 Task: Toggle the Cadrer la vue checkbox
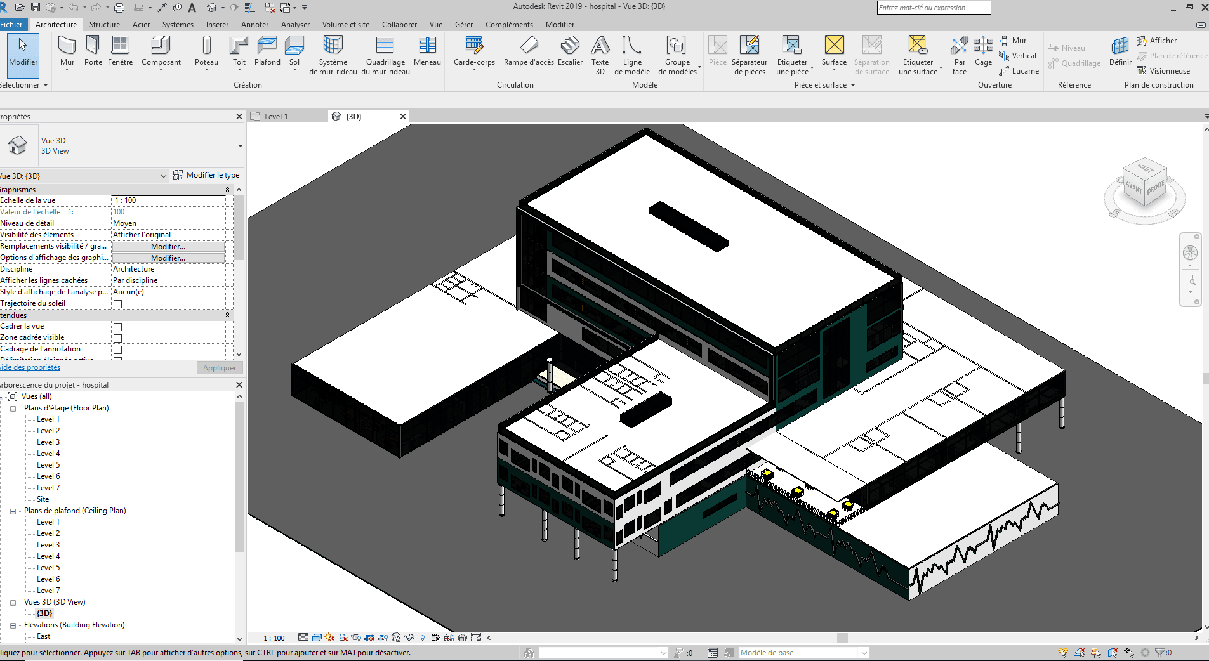pos(117,327)
